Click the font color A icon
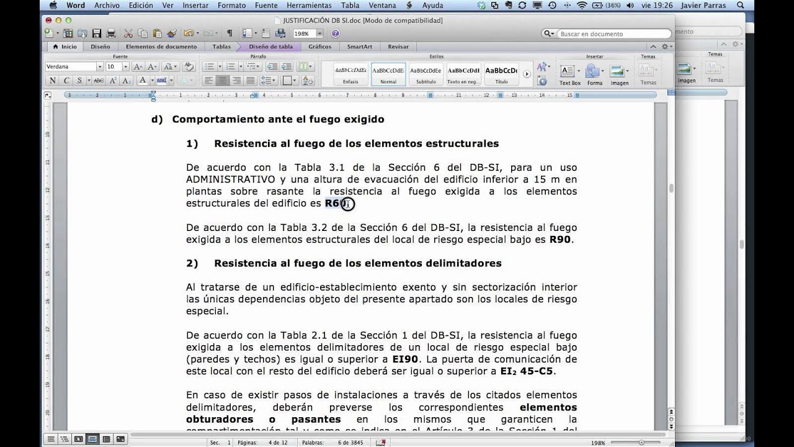 143,81
